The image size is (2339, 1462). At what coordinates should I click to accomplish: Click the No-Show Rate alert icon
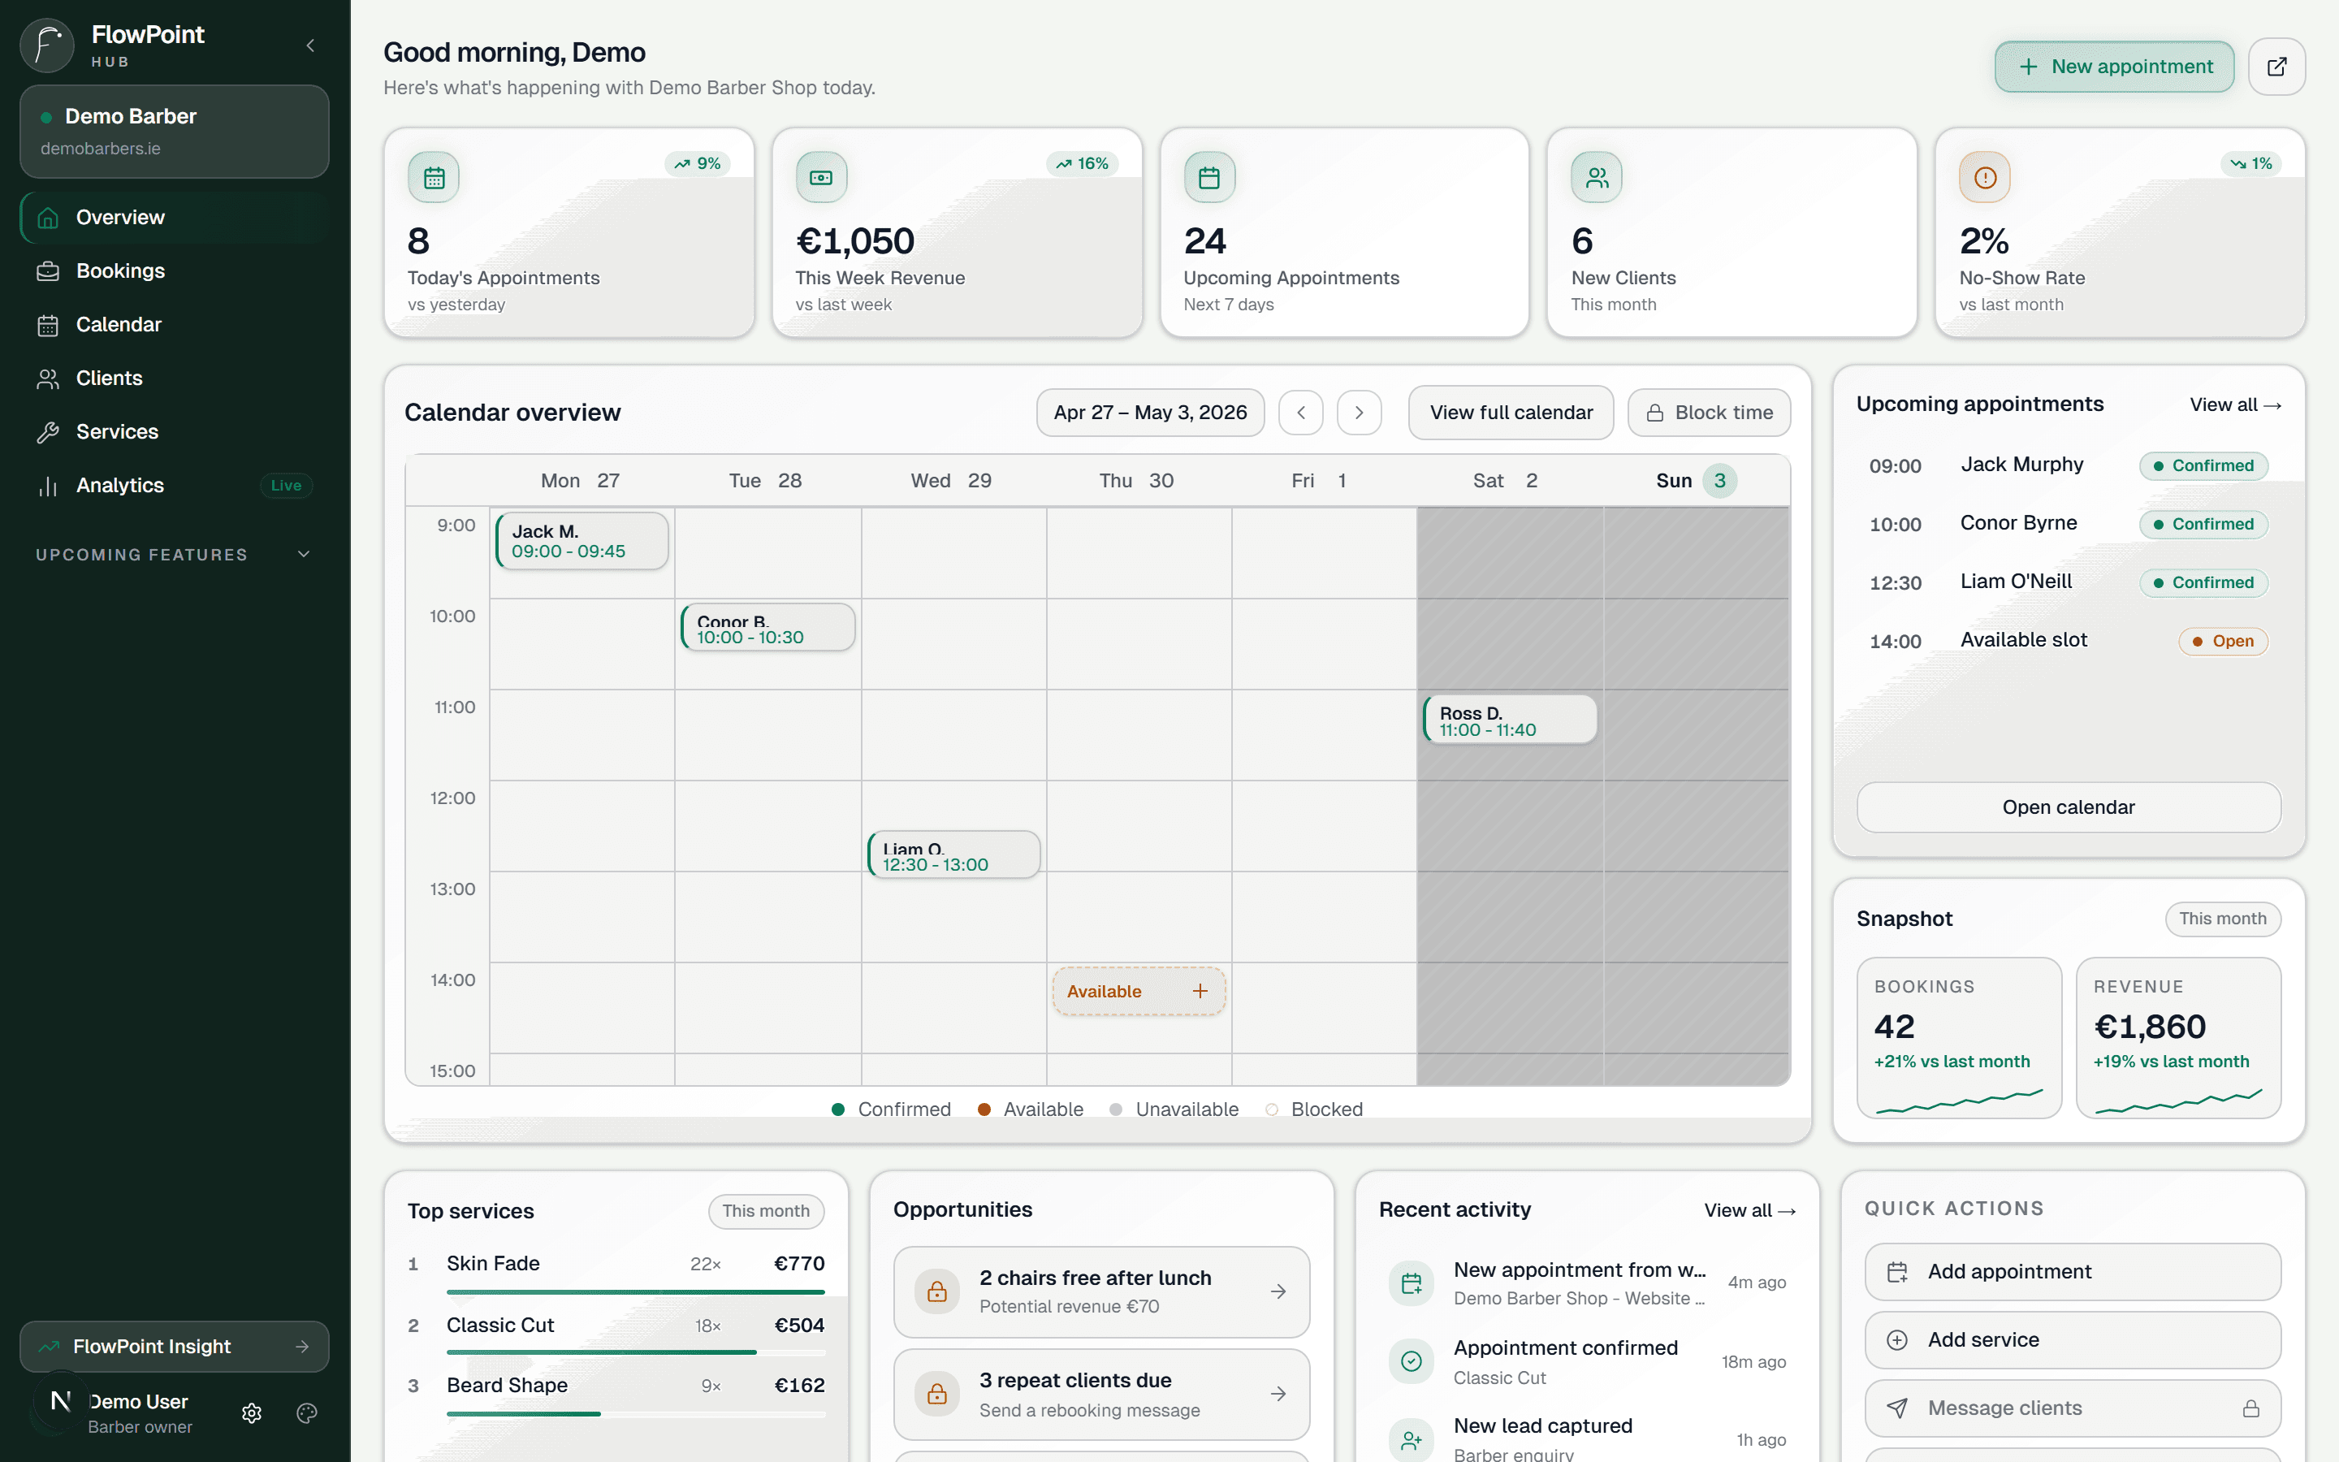(x=1984, y=178)
